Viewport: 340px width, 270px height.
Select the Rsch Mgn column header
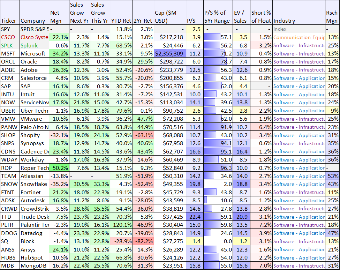pyautogui.click(x=332, y=13)
